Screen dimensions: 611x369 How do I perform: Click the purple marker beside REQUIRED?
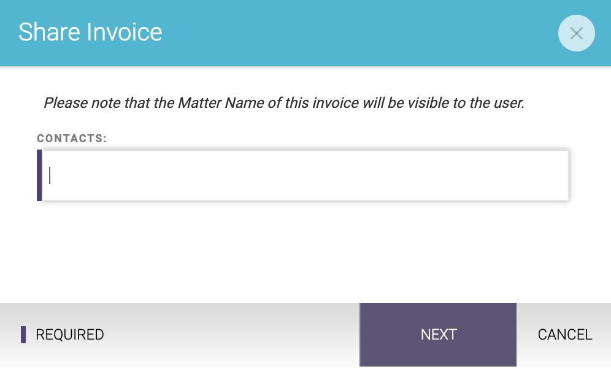pyautogui.click(x=23, y=334)
